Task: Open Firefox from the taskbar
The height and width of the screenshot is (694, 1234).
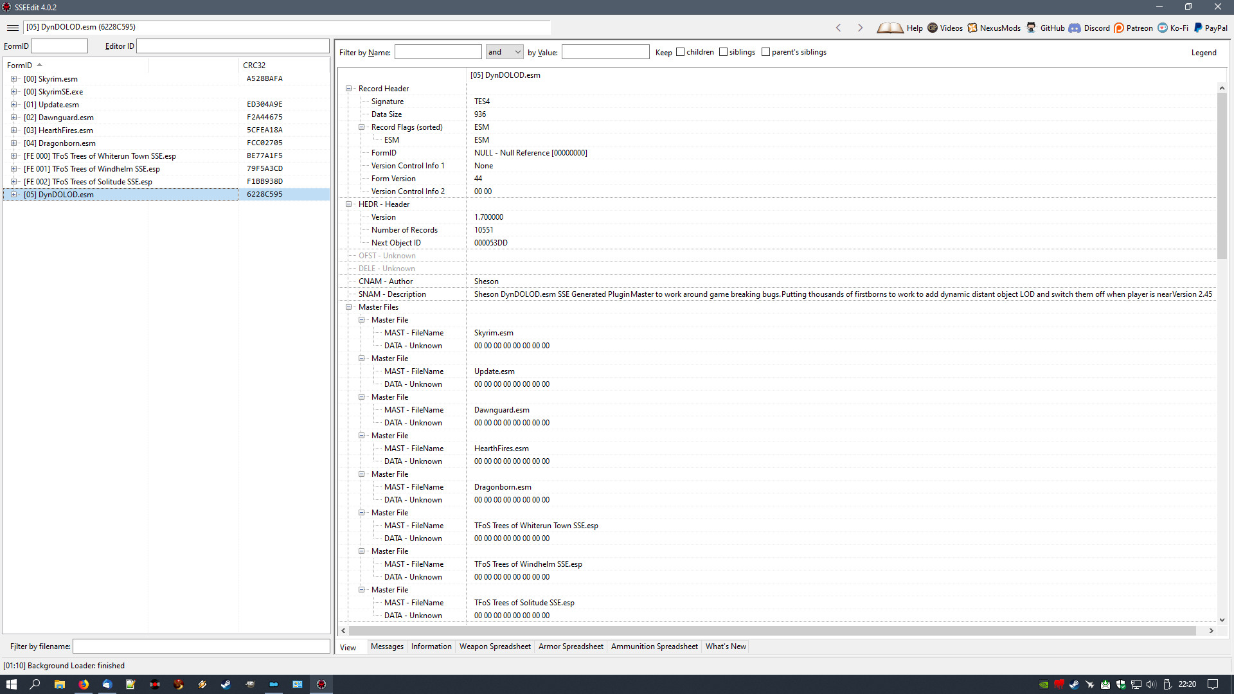Action: pos(84,684)
